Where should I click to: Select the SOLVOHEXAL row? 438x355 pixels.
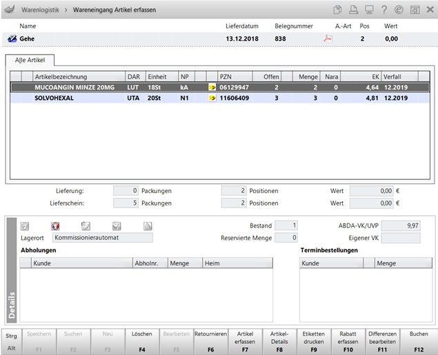coord(220,98)
